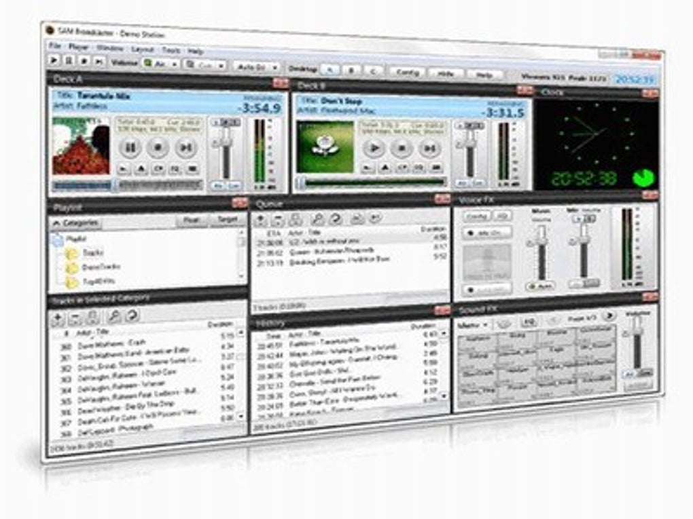The image size is (693, 519).
Task: Open the Master dropdown in Sound FX
Action: coord(472,326)
